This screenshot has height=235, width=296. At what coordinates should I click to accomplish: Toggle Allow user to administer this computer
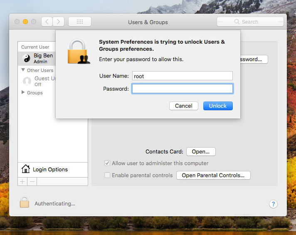(x=107, y=163)
